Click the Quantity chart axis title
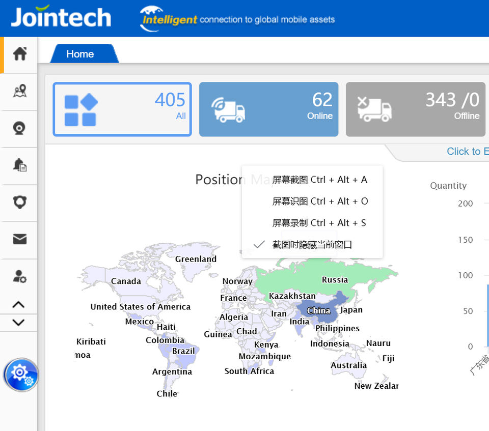Viewport: 489px width, 431px height. [x=448, y=186]
